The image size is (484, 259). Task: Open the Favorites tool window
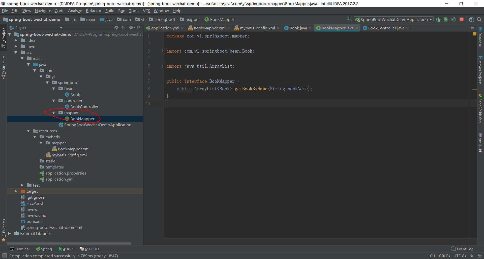(x=4, y=230)
